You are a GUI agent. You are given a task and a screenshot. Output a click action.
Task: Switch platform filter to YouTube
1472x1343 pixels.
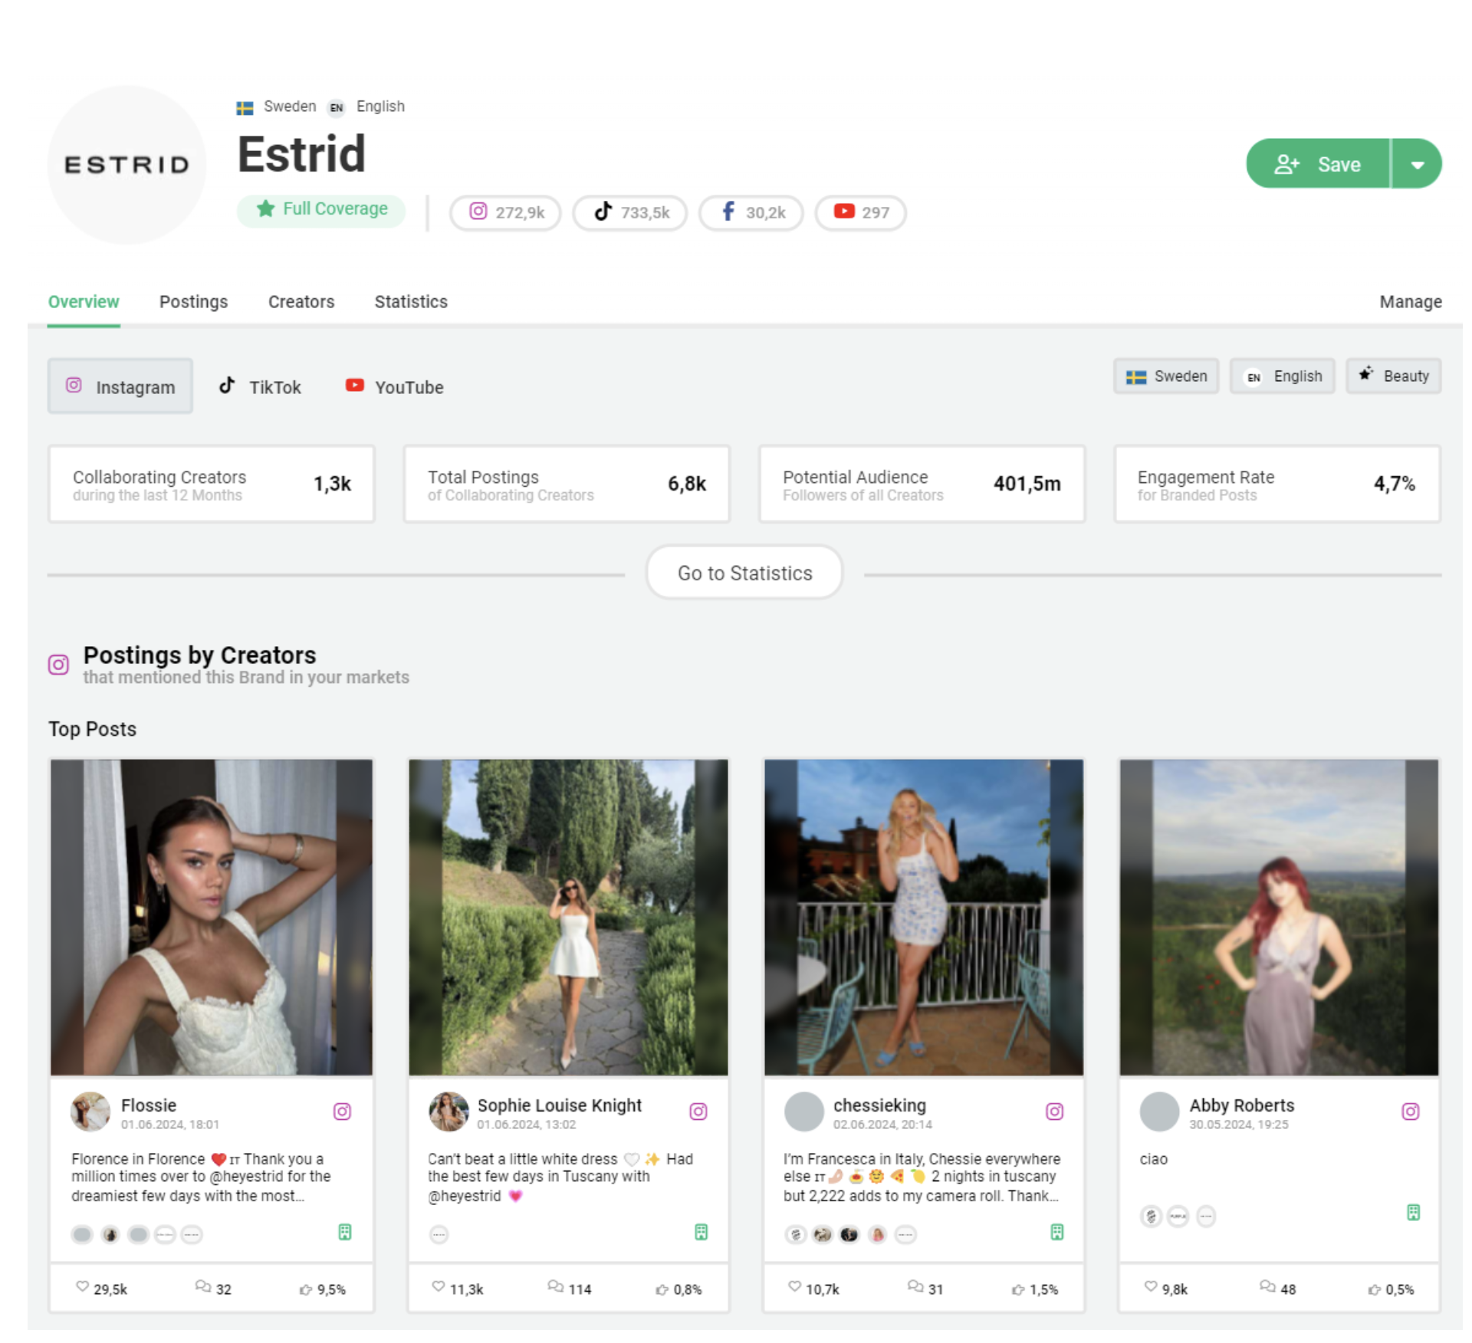[x=394, y=387]
